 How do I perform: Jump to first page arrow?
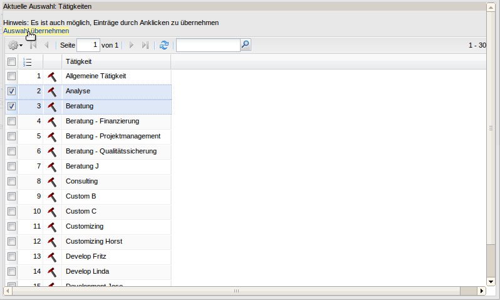click(33, 45)
